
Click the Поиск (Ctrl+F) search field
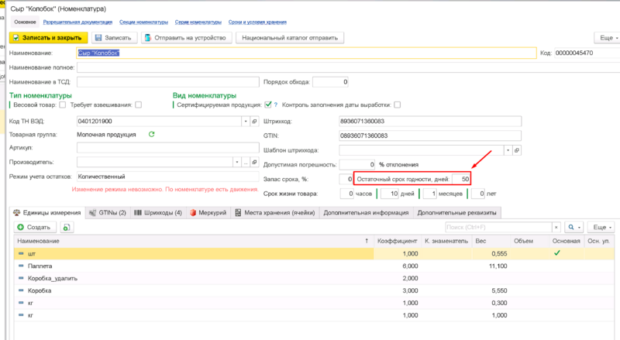pos(498,228)
